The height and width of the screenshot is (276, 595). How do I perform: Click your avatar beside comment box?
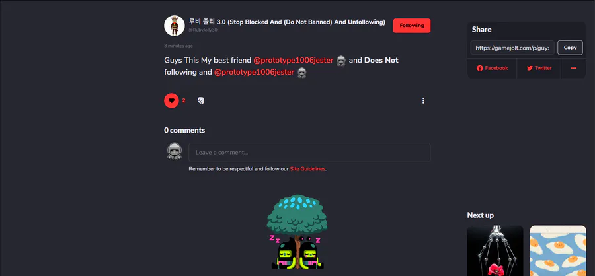pyautogui.click(x=174, y=151)
